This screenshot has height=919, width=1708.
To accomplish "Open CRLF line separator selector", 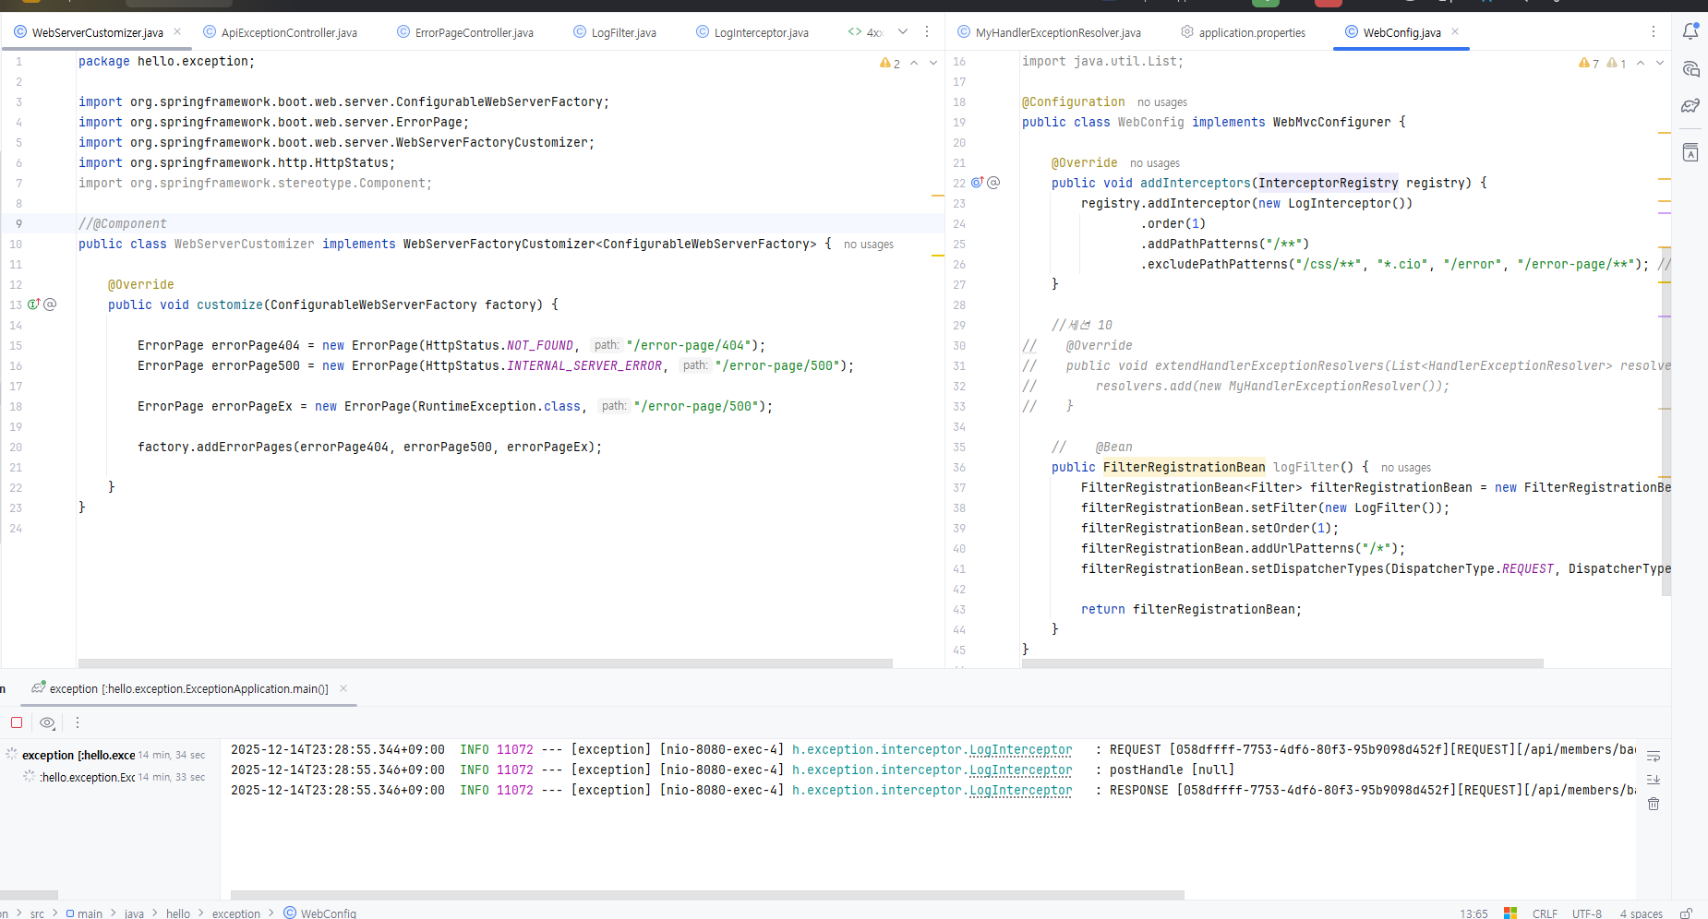I will [1545, 913].
